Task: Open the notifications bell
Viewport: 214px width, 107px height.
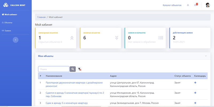Action: 188,5
